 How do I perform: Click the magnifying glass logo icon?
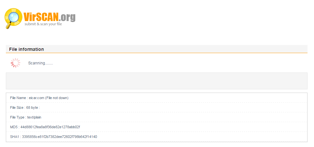[x=13, y=18]
